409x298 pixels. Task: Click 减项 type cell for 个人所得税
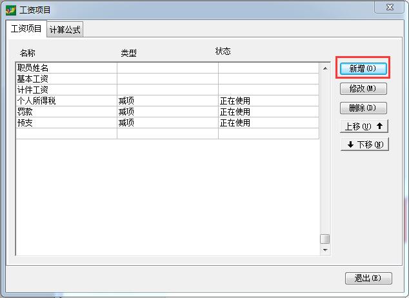(x=168, y=101)
